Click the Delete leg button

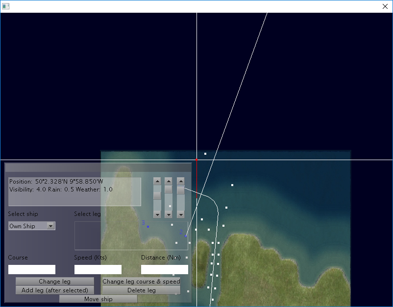click(141, 290)
